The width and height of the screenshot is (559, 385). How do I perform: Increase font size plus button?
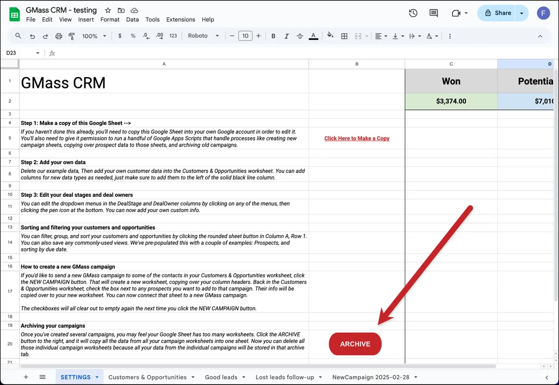click(259, 36)
